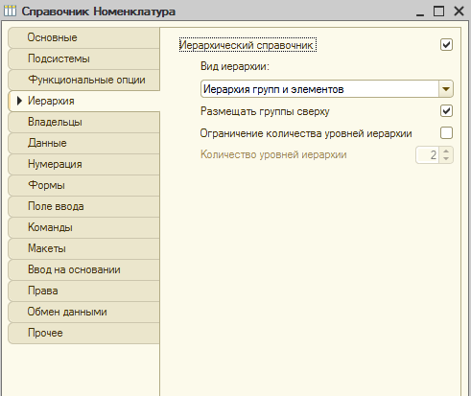
Task: Go to the Владельцы tab
Action: pyautogui.click(x=83, y=122)
